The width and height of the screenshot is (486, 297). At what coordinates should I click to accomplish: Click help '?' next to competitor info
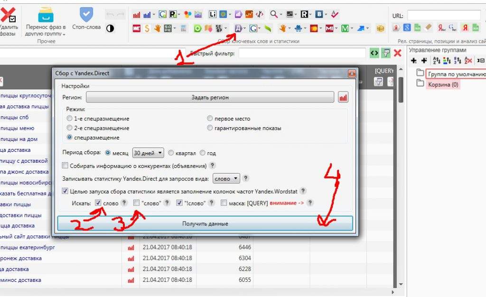point(212,166)
